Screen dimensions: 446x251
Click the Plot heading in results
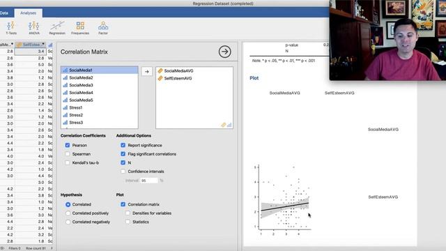point(254,78)
